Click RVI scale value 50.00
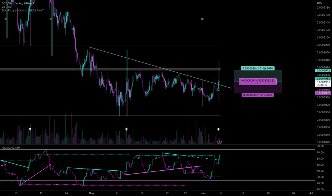The image size is (332, 196). [320, 165]
